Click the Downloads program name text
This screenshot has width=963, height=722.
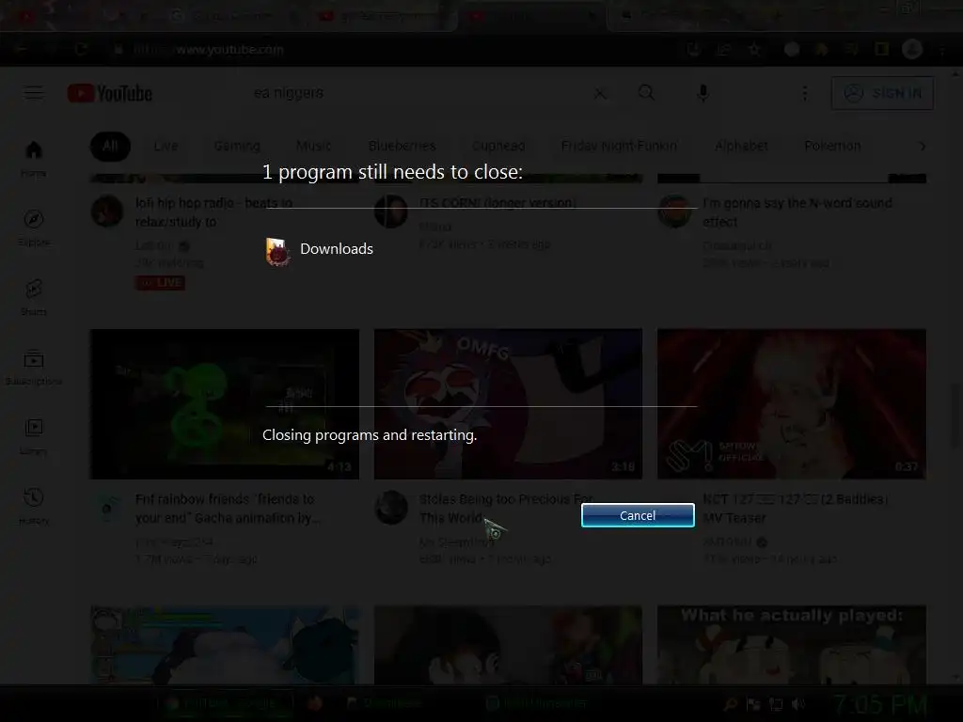[x=337, y=248]
